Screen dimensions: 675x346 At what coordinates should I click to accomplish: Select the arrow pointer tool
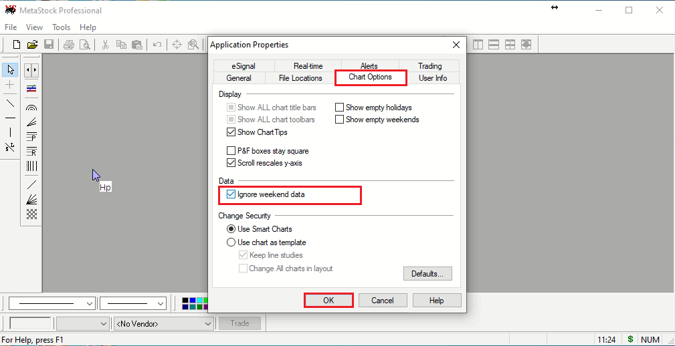[x=10, y=69]
